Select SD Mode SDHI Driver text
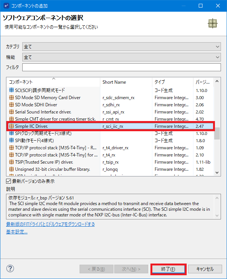This screenshot has width=227, height=279. click(36, 105)
